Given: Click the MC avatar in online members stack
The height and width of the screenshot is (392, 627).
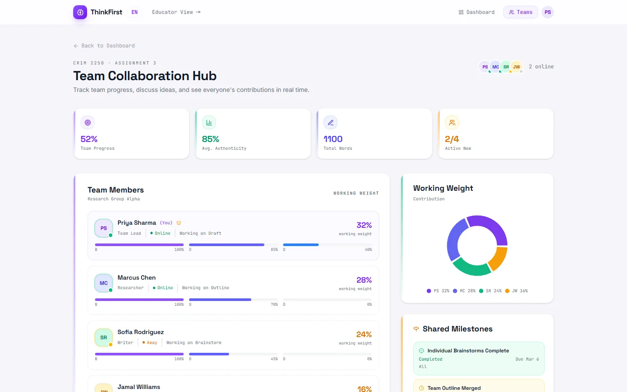Looking at the screenshot, I should pyautogui.click(x=496, y=67).
